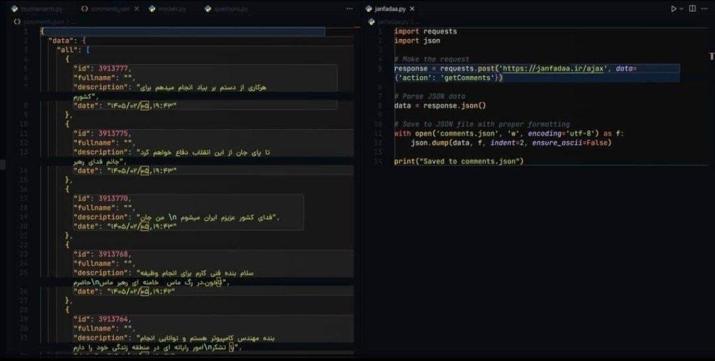
Task: Run the Python file with the play icon
Action: [x=673, y=9]
